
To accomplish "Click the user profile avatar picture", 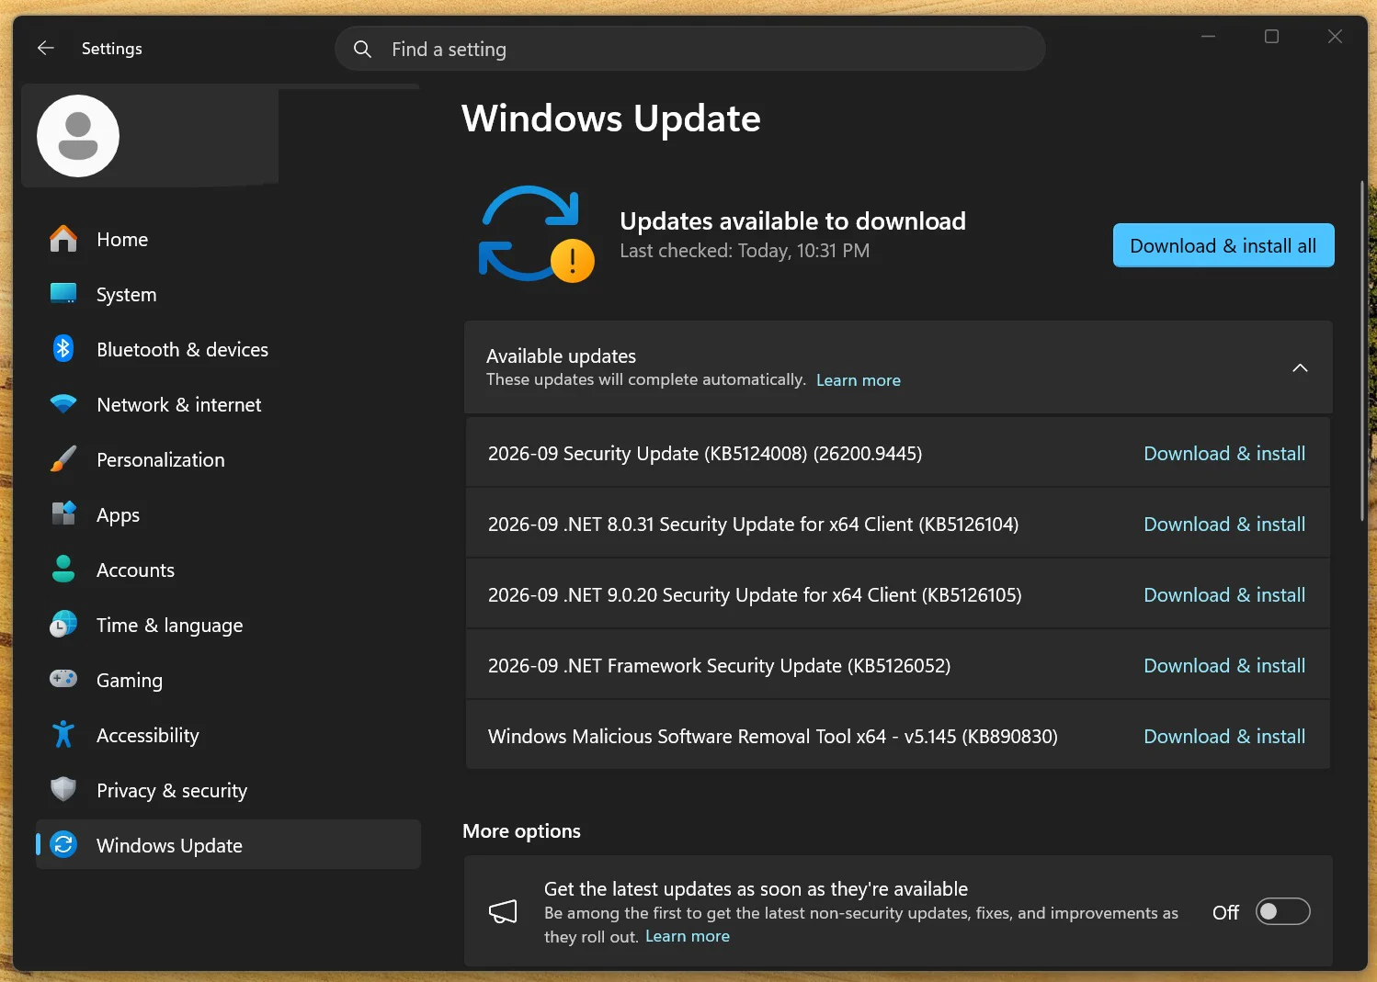I will [x=78, y=136].
